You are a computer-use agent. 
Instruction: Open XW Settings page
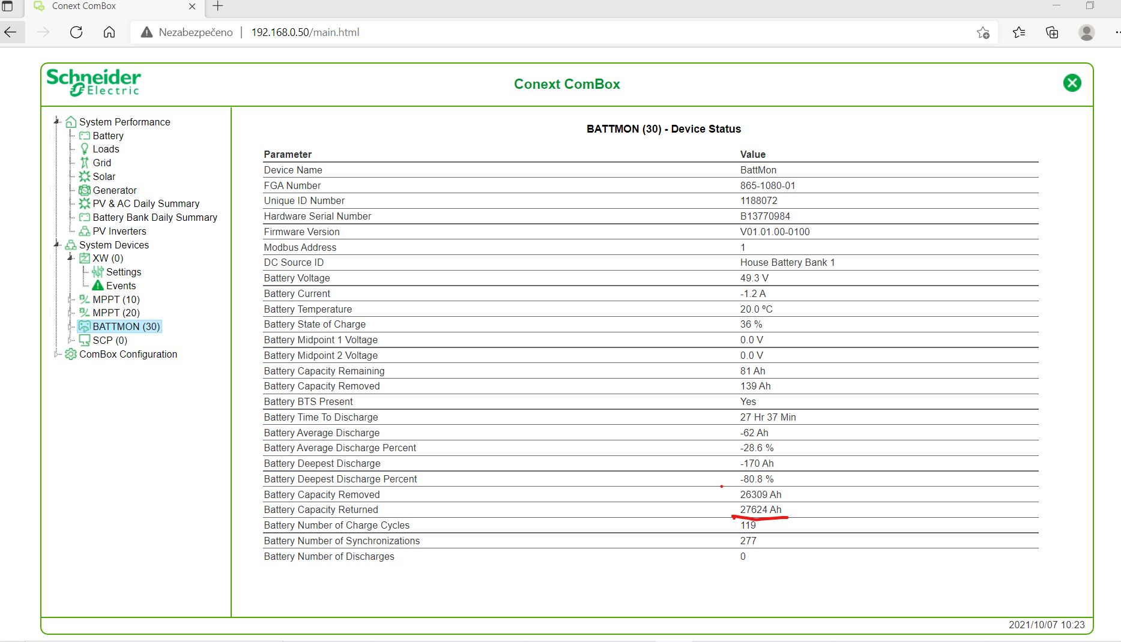point(123,272)
